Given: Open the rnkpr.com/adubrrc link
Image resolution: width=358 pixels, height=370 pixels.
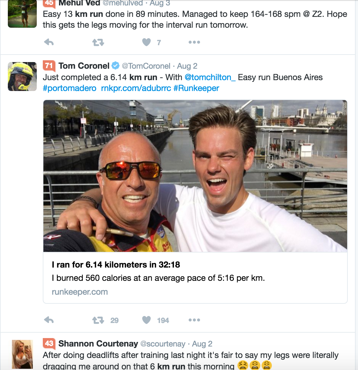Looking at the screenshot, I should [x=136, y=88].
